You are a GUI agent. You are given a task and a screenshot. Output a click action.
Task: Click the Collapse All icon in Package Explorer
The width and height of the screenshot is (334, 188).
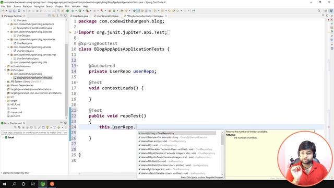tap(50, 16)
